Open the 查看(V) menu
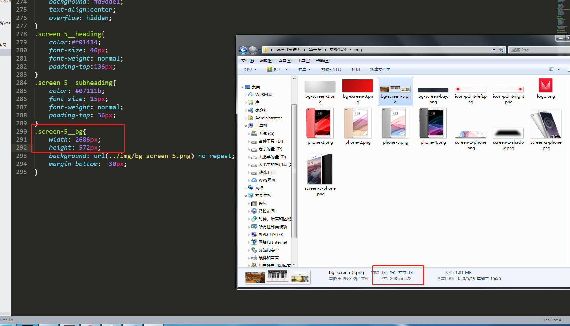 point(285,61)
